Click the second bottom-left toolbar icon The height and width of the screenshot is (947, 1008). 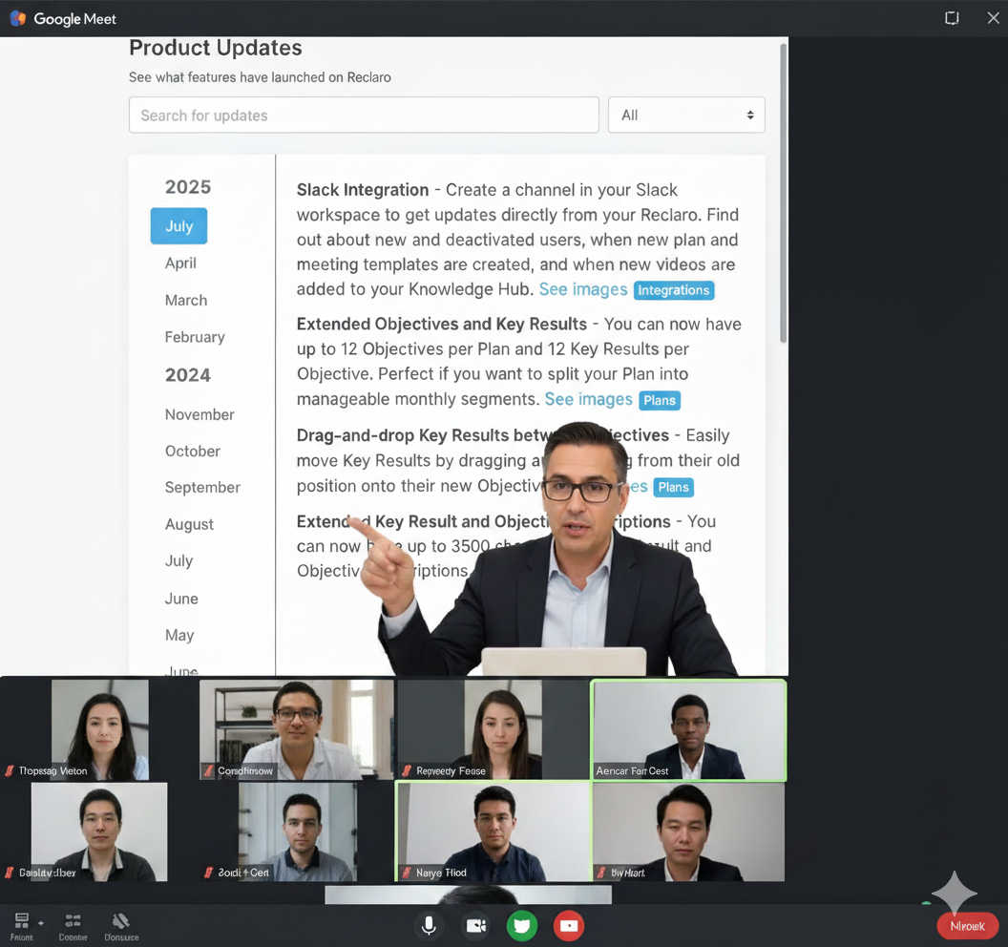tap(73, 920)
